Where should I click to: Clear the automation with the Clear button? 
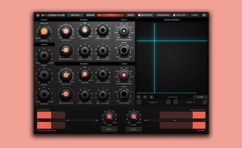pyautogui.click(x=200, y=97)
